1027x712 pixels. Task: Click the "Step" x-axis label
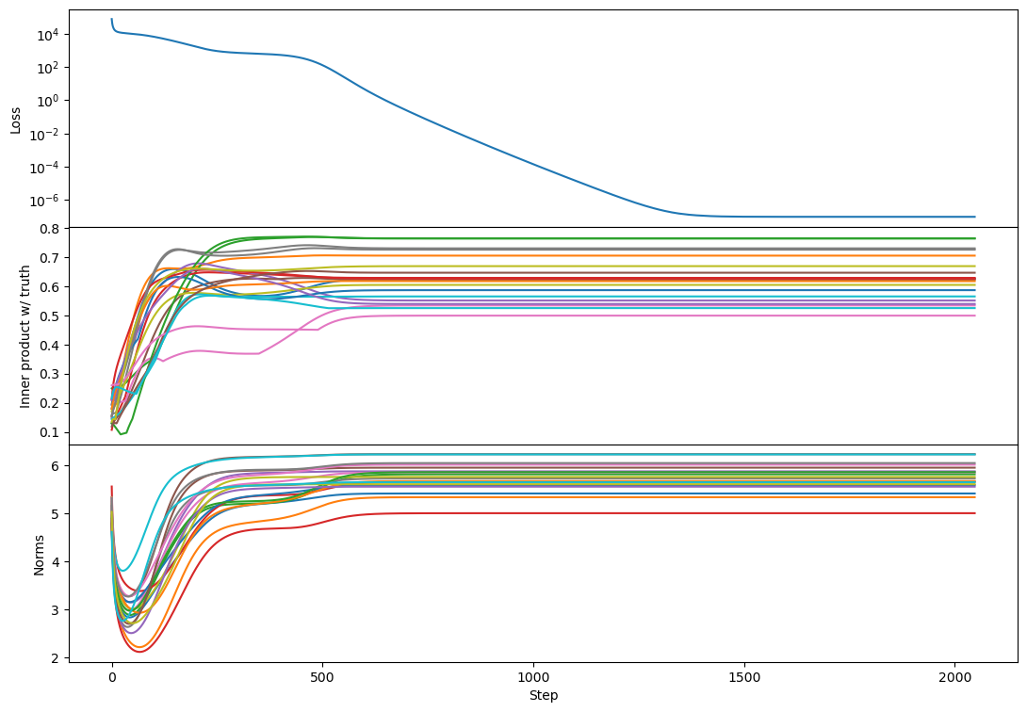pos(543,694)
